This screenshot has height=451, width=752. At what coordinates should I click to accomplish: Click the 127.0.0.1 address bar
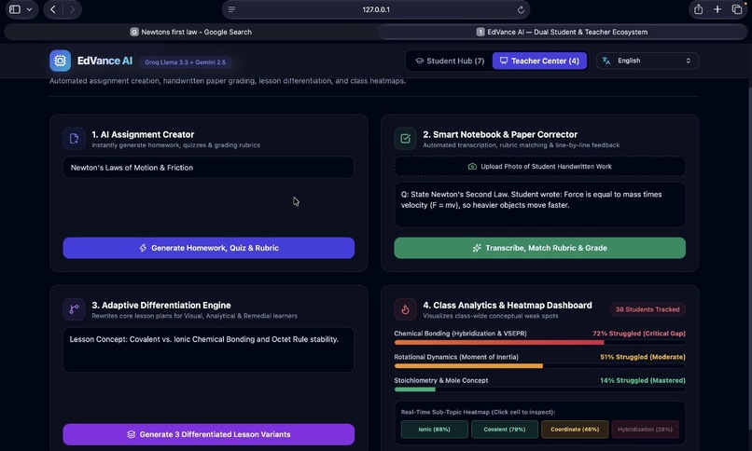coord(376,9)
